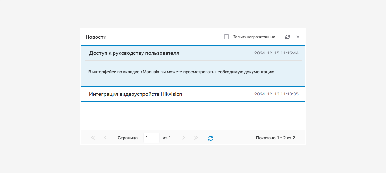The image size is (386, 173).
Task: Collapse the «Доступ к руководству пользователя» news item
Action: (134, 53)
